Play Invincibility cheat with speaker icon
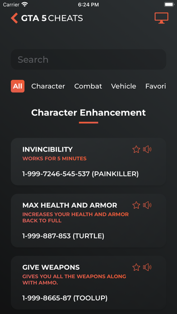Viewport: 177px width, 314px height. pyautogui.click(x=147, y=149)
